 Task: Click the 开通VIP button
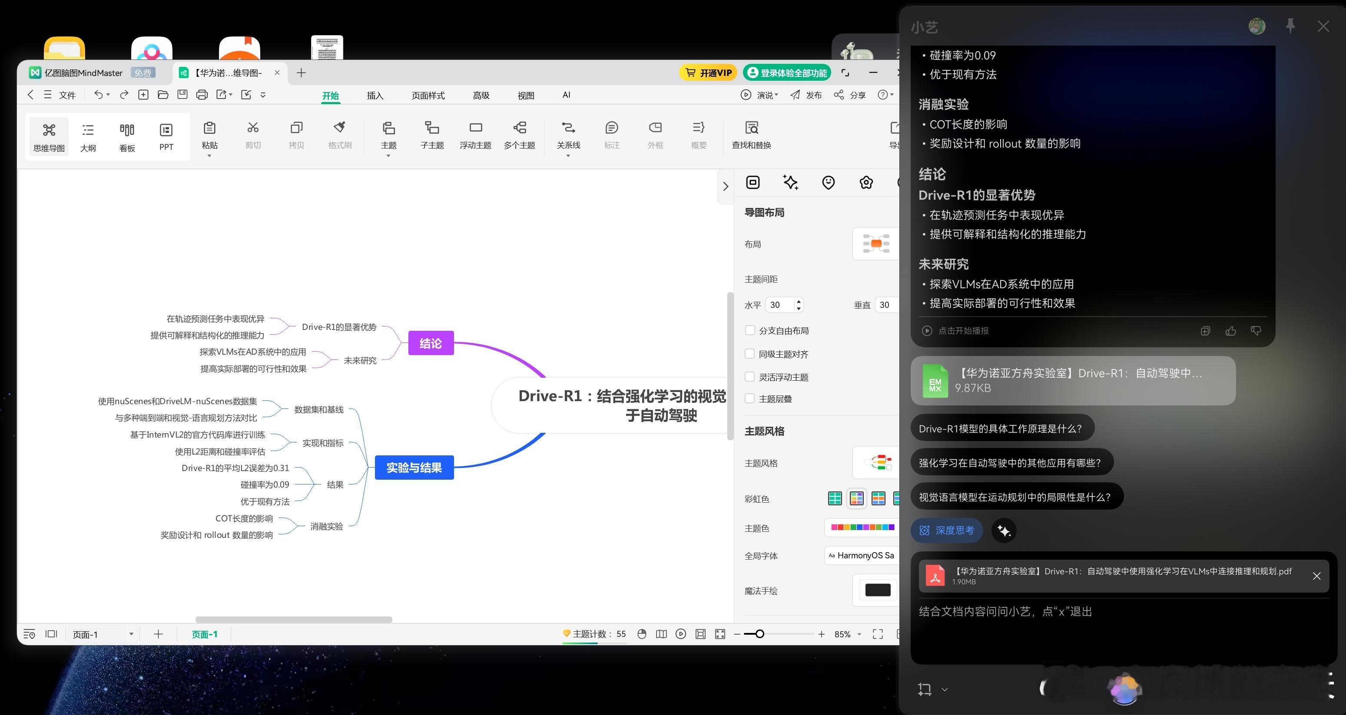point(708,72)
